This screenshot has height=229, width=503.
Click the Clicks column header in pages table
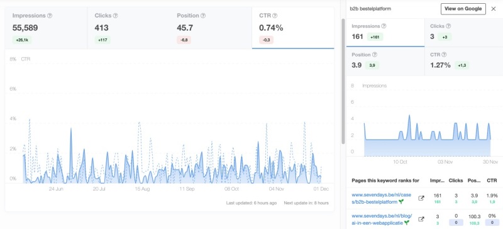[x=456, y=181]
